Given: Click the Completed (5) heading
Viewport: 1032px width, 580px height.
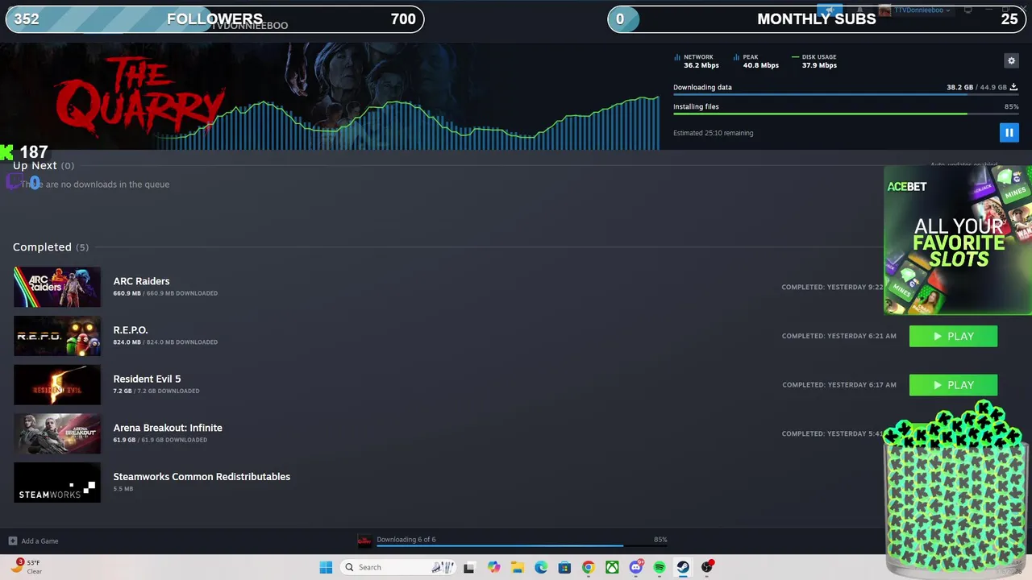Looking at the screenshot, I should (51, 247).
